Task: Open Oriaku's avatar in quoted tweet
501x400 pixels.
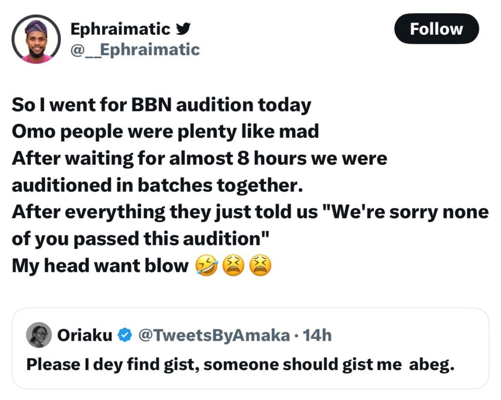Action: coord(39,334)
